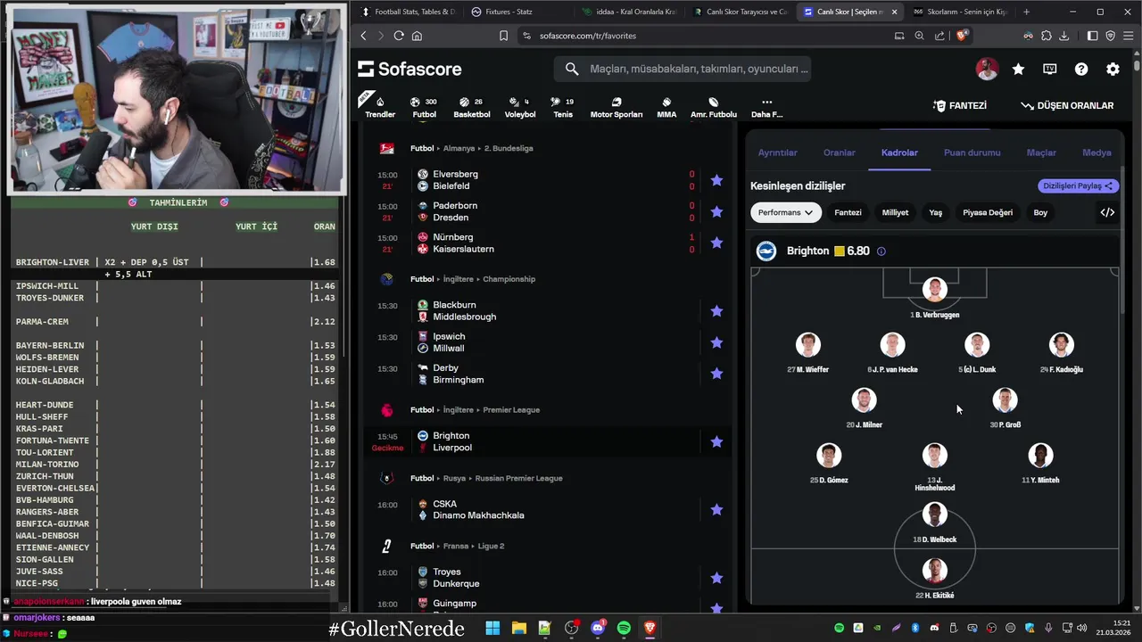The width and height of the screenshot is (1142, 642).
Task: Open the TV schedule icon in header
Action: click(x=1050, y=69)
